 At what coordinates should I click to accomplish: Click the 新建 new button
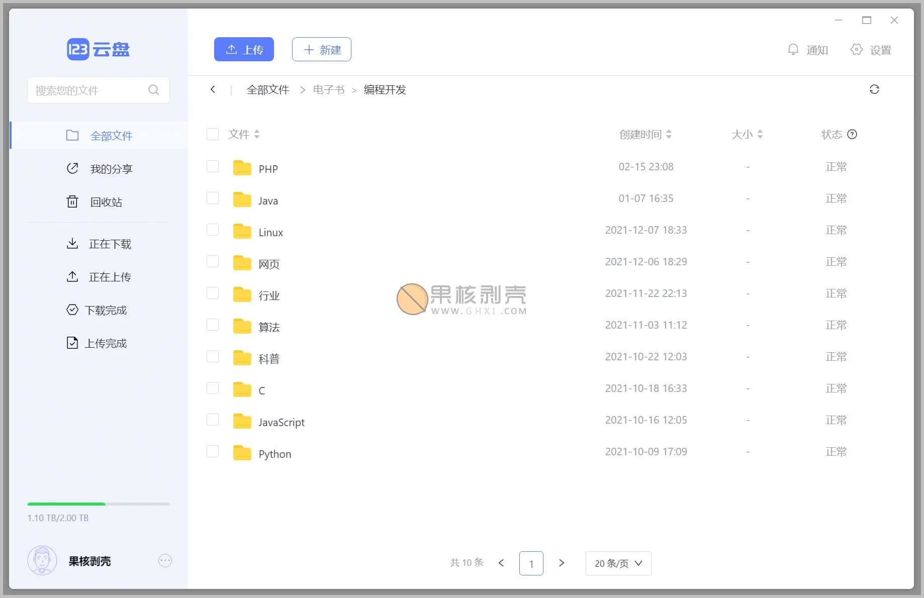(322, 49)
